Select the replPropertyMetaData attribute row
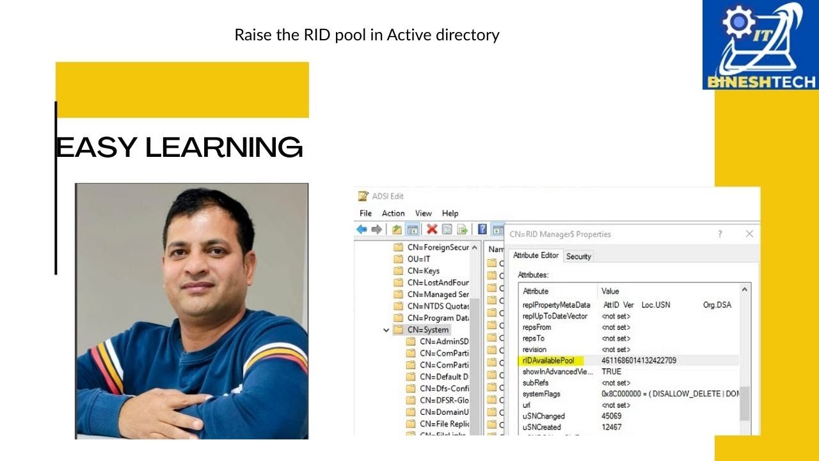Image resolution: width=819 pixels, height=461 pixels. [x=629, y=305]
